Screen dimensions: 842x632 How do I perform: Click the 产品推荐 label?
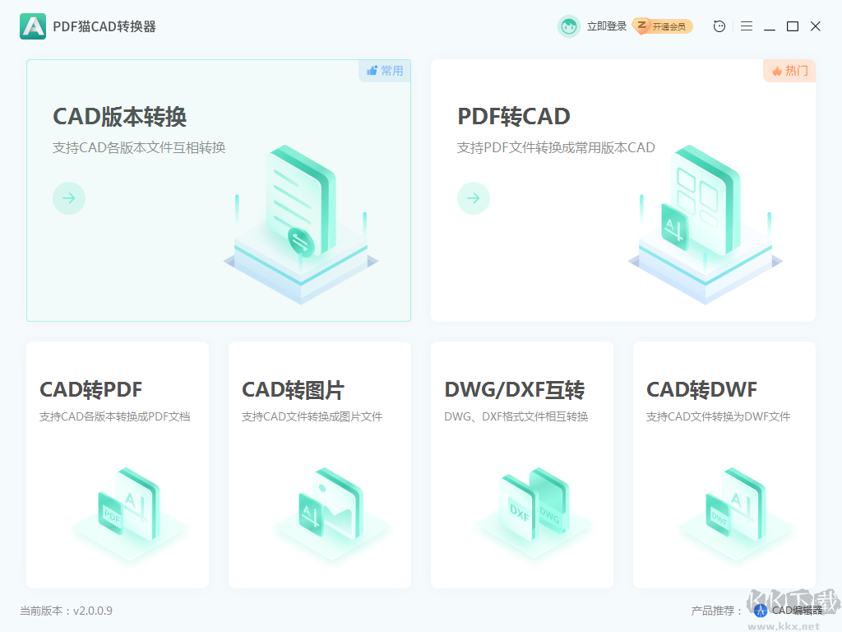click(x=716, y=611)
